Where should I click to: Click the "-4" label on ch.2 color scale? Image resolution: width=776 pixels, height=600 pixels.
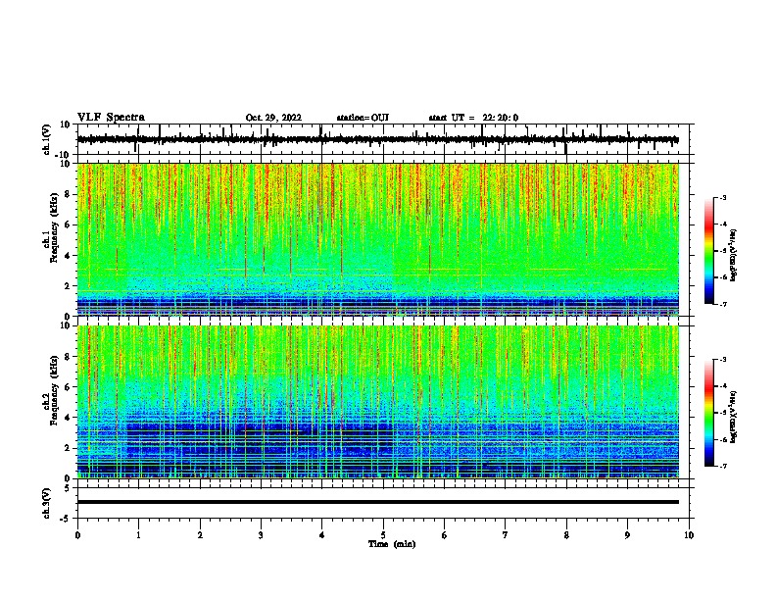722,386
